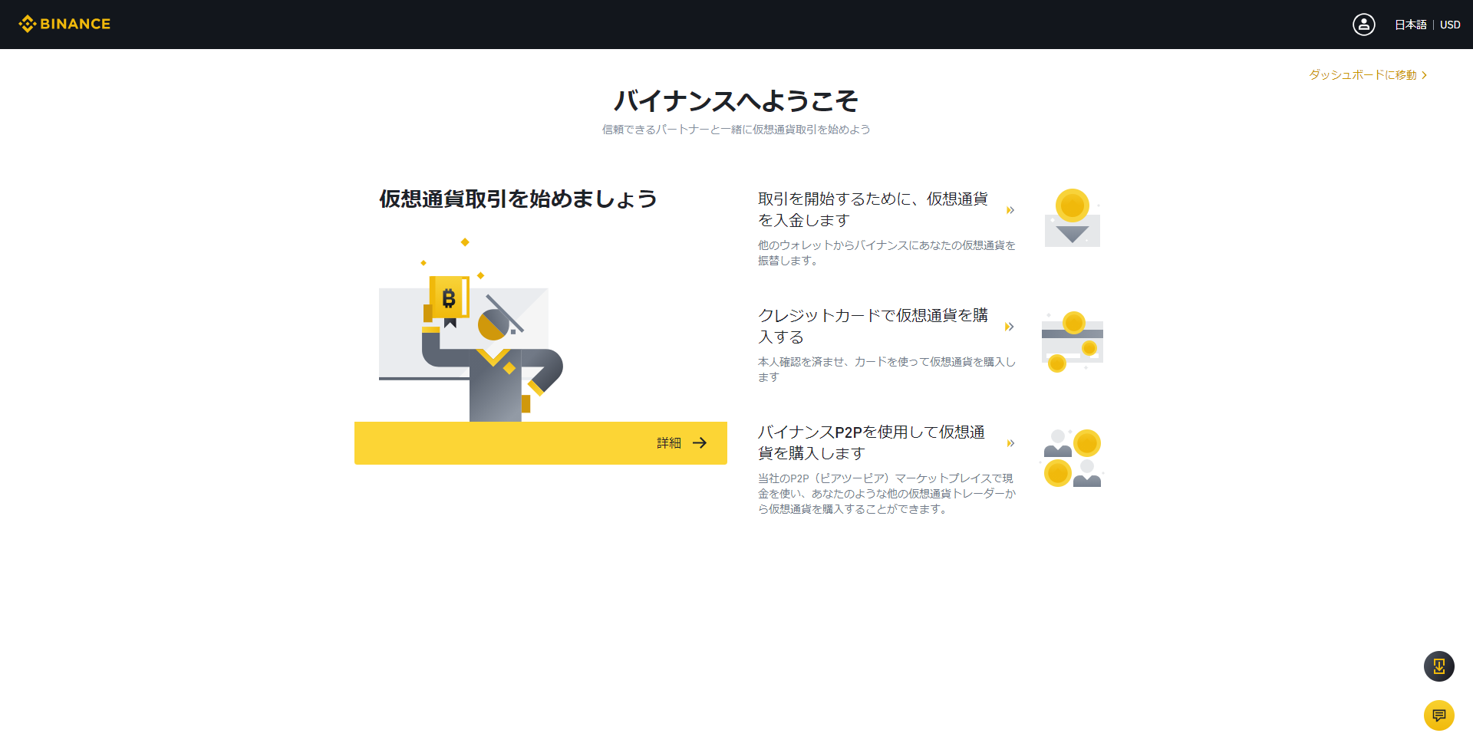Viewport: 1473px width, 743px height.
Task: Click the Binance logo in header
Action: click(64, 24)
